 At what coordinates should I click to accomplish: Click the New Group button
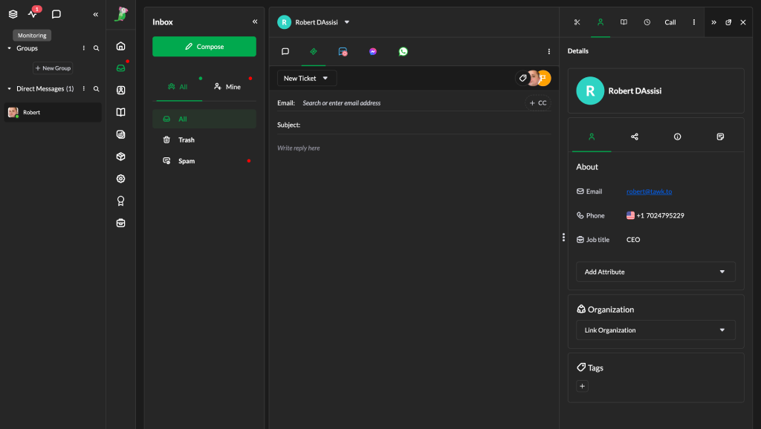pos(53,68)
